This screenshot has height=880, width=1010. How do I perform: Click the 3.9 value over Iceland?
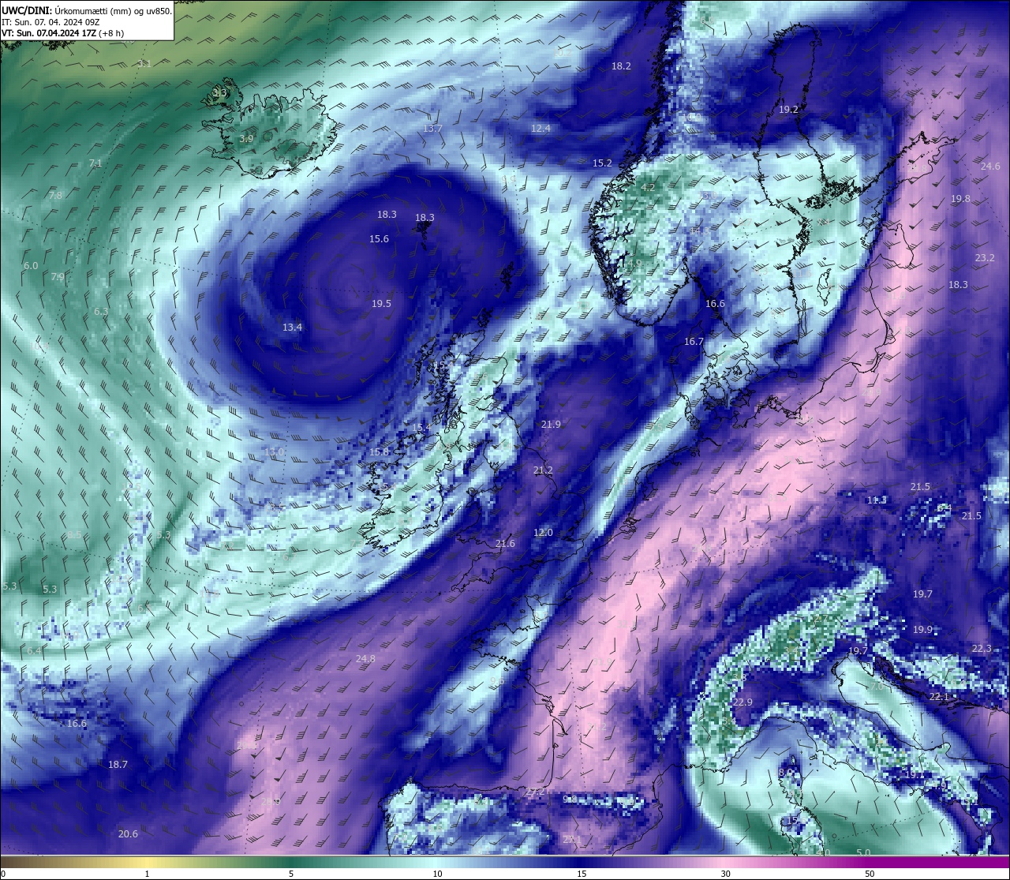246,139
